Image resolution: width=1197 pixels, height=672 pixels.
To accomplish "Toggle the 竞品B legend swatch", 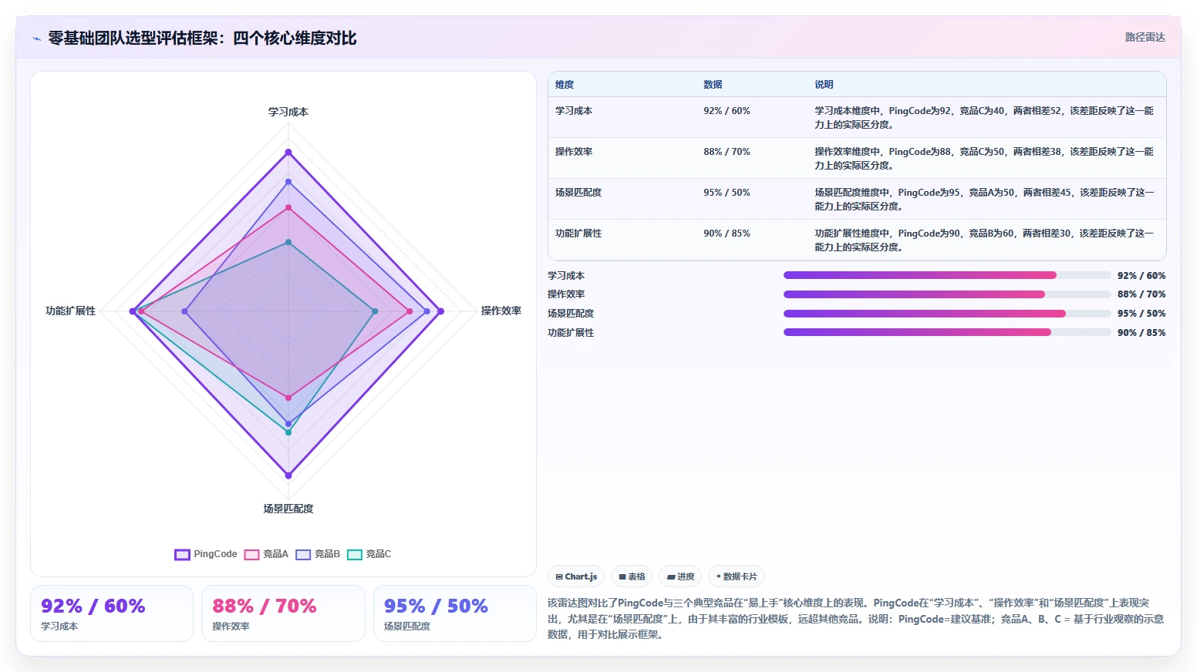I will 303,554.
